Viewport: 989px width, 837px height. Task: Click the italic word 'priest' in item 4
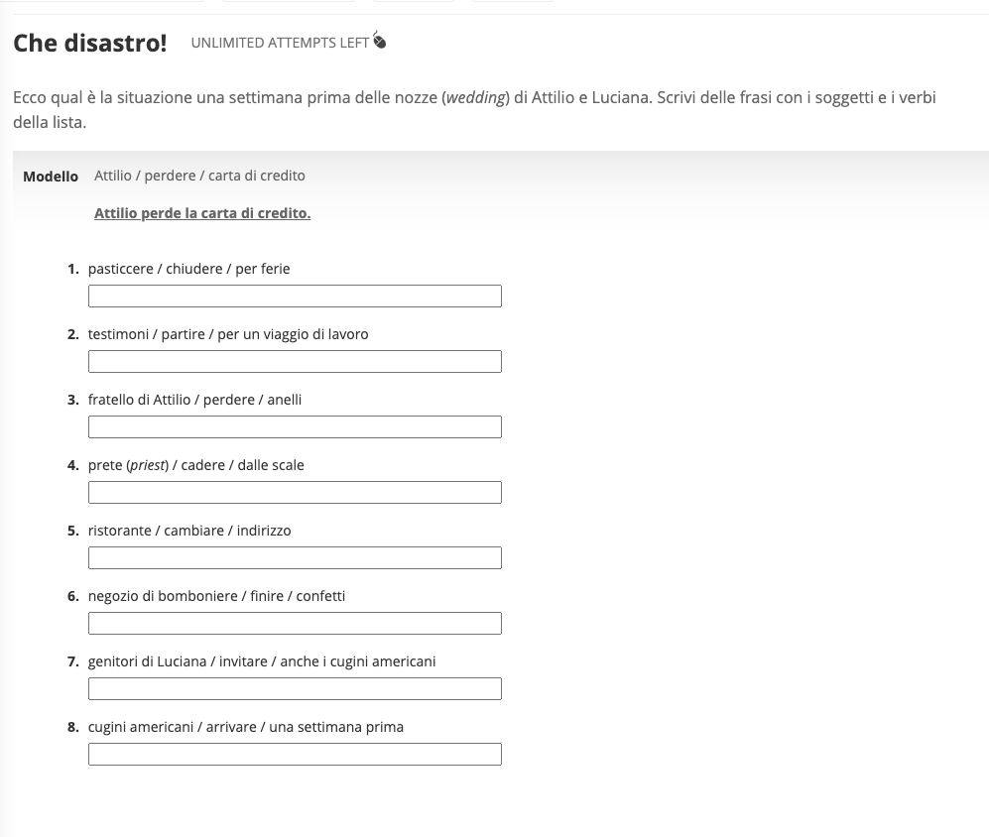pyautogui.click(x=147, y=465)
